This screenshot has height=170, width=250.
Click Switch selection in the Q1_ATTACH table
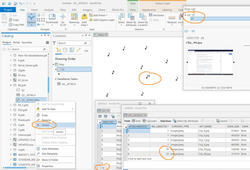222,121
